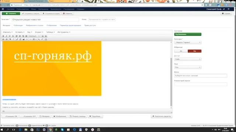Click the Tags input field in sidebar
The width and height of the screenshot is (236, 132).
tap(201, 76)
